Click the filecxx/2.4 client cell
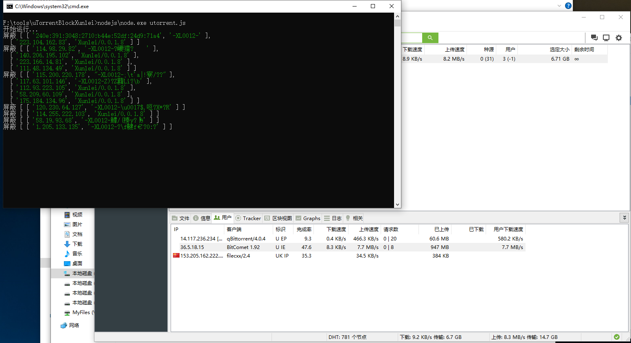Viewport: 631px width, 343px height. click(238, 256)
